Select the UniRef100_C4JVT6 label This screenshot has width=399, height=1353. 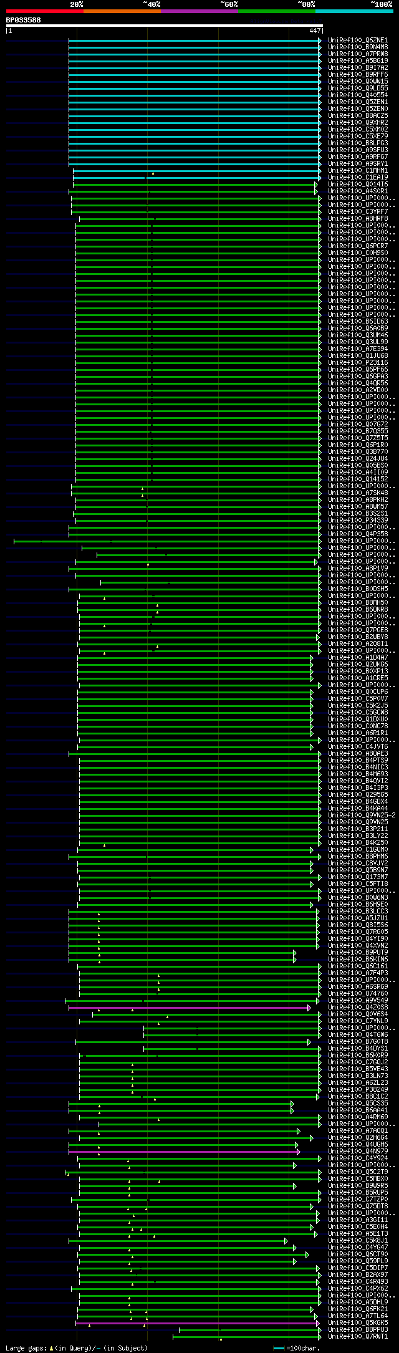click(358, 747)
